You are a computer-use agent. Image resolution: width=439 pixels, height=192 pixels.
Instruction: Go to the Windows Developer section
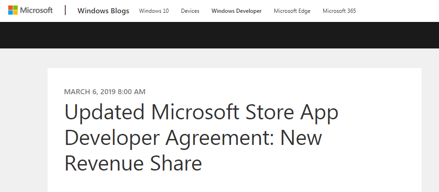(236, 11)
